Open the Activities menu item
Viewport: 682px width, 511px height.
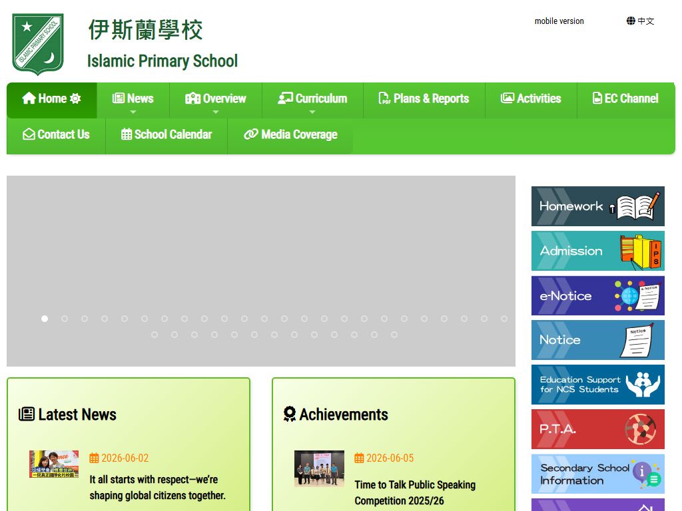(531, 100)
